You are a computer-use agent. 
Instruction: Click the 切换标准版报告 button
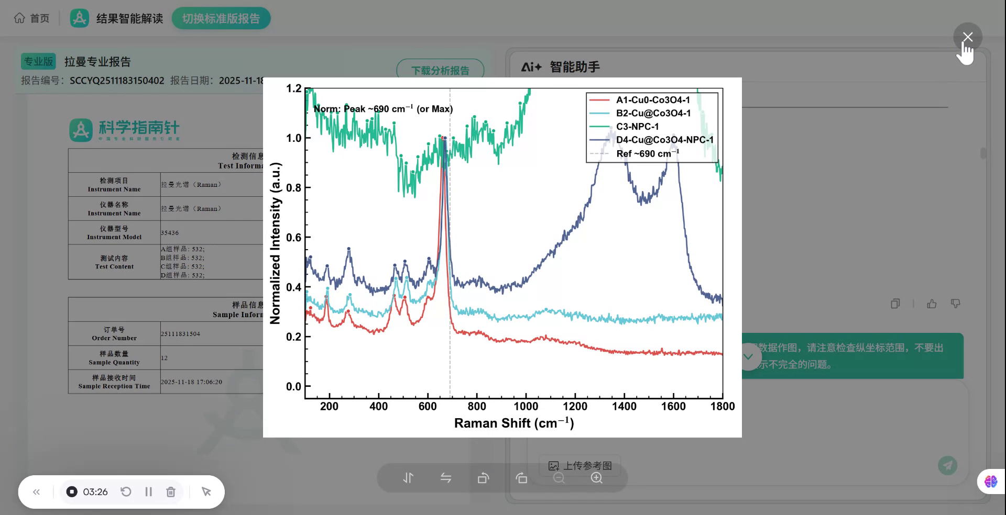click(221, 17)
